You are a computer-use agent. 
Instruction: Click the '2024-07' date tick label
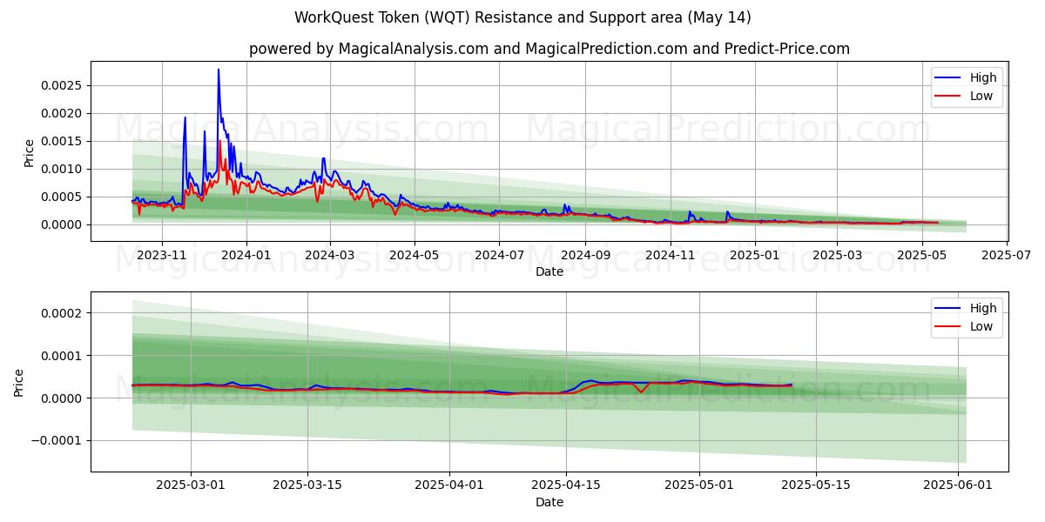click(x=499, y=255)
